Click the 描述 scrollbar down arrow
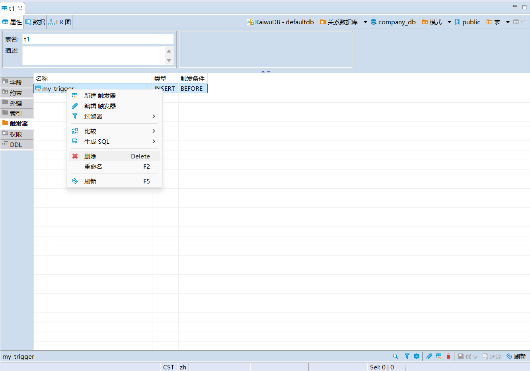The image size is (530, 371). 169,61
